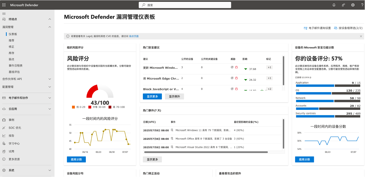The width and height of the screenshot is (365, 177).
Task: Click the 云应用 cloud icon
Action: click(4, 109)
